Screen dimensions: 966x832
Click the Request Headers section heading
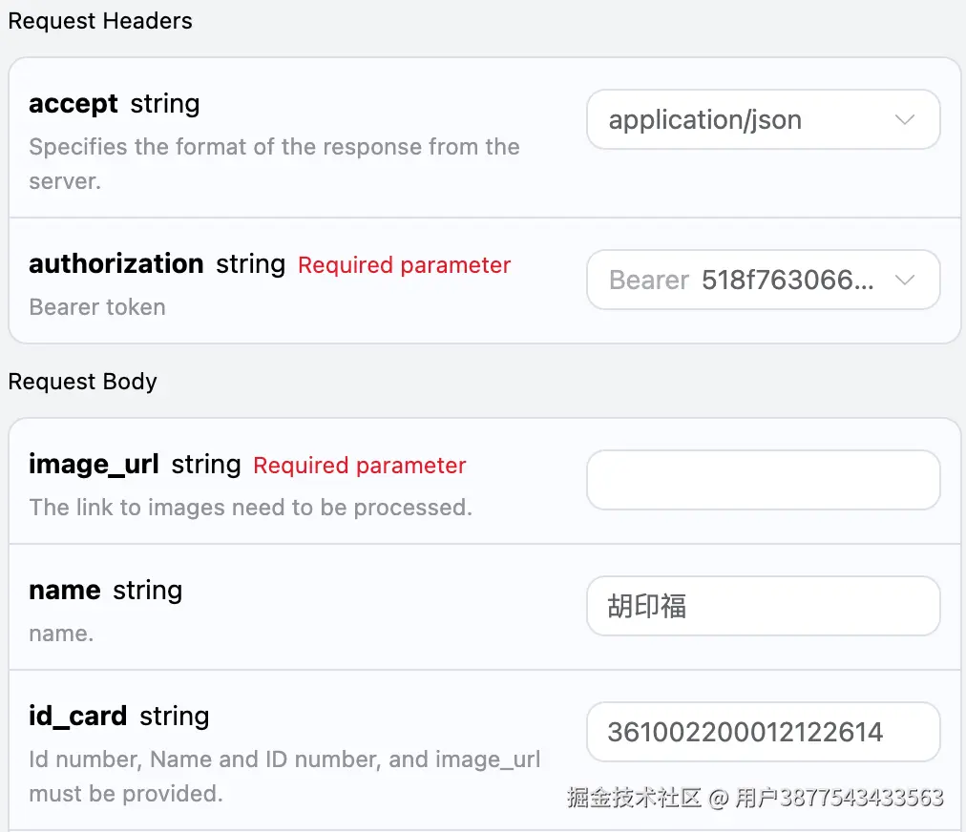tap(100, 21)
